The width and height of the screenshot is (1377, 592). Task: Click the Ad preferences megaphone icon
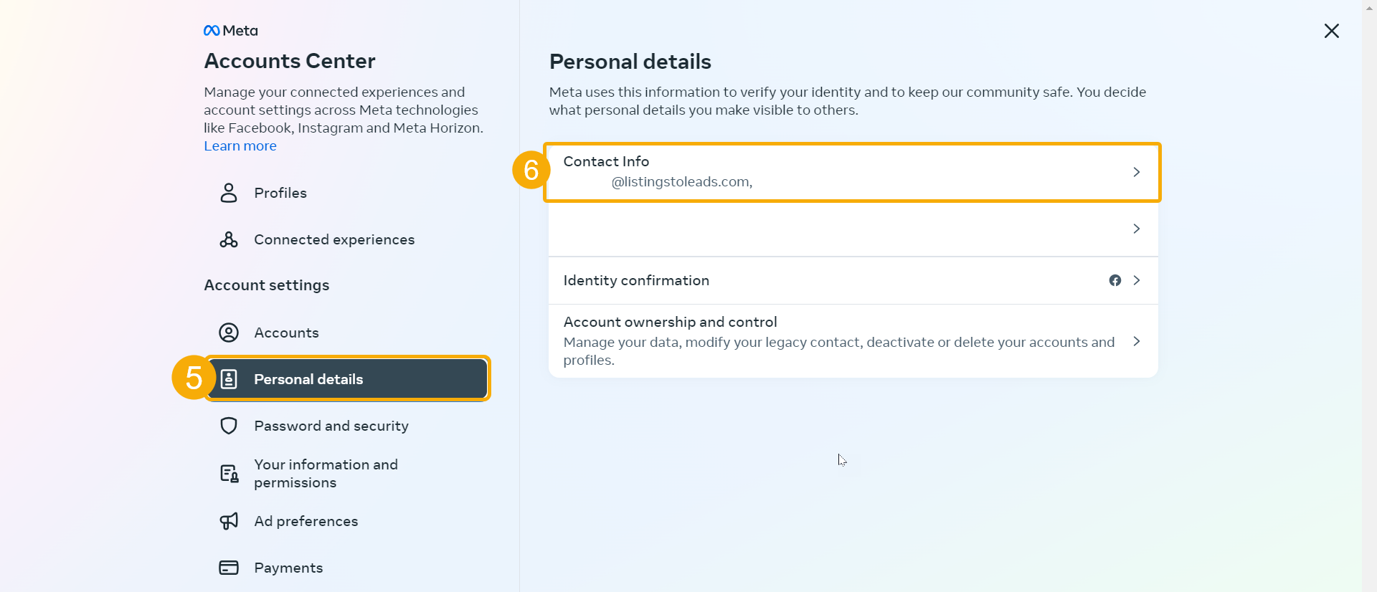(229, 521)
